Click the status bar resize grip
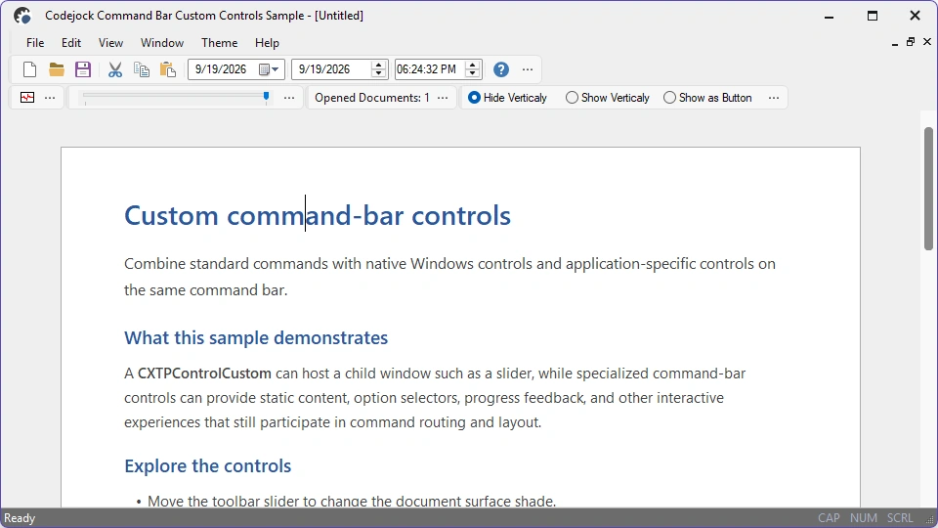This screenshot has height=528, width=938. point(929,520)
